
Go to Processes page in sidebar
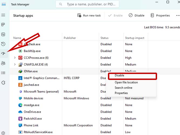(x=3, y=25)
